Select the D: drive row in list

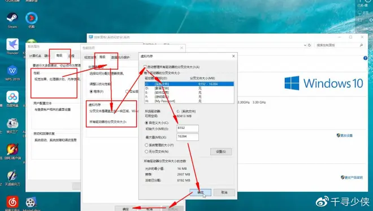click(189, 88)
